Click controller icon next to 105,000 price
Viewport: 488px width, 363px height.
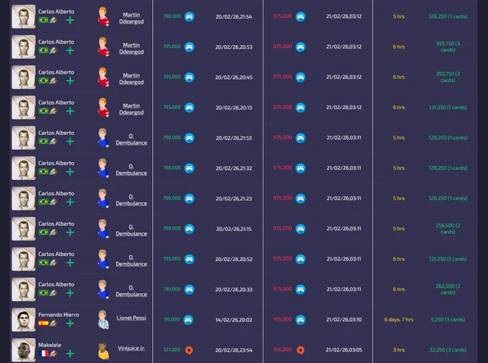[x=300, y=319]
